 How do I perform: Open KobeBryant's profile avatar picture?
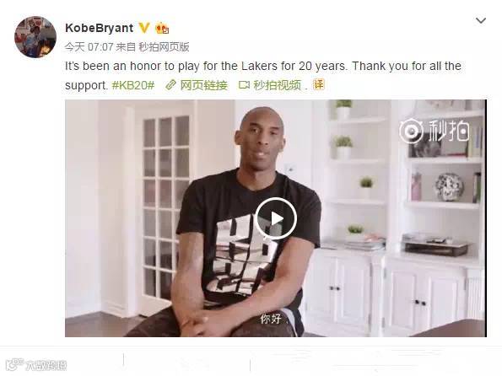click(x=35, y=37)
